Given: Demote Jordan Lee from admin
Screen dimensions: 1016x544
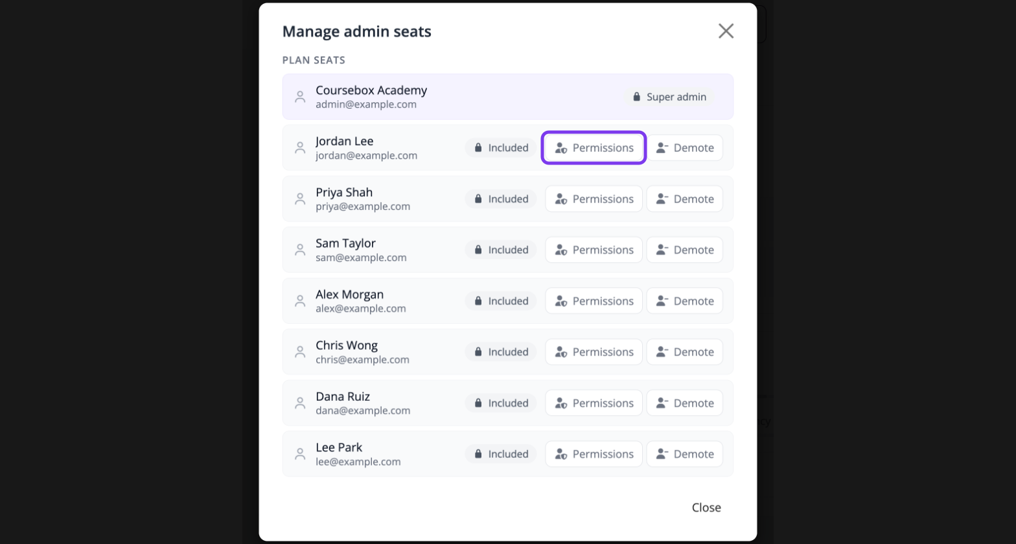Looking at the screenshot, I should pyautogui.click(x=684, y=148).
